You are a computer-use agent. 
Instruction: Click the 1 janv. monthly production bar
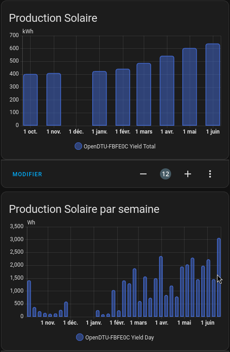(100, 99)
